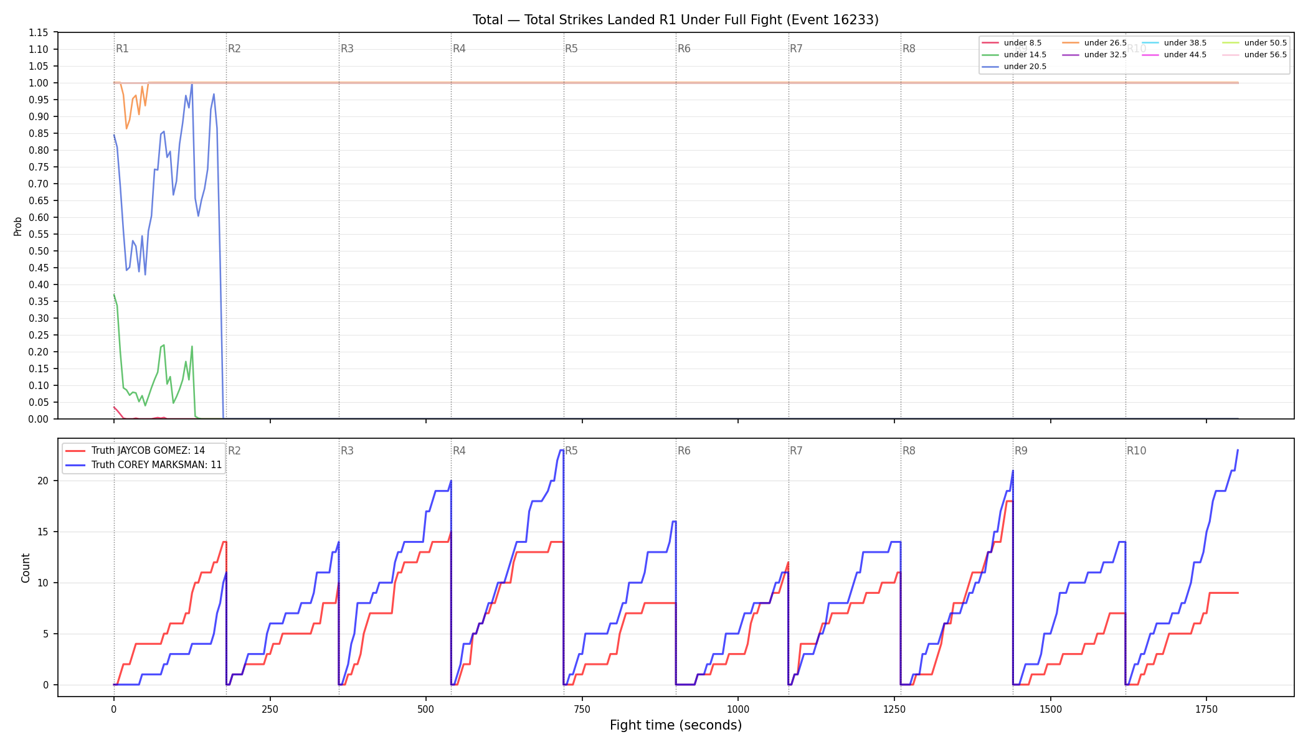Viewport: 1308px width, 747px height.
Task: Pick the yellow-green 'under 50.5' legend line sample
Action: 1231,43
